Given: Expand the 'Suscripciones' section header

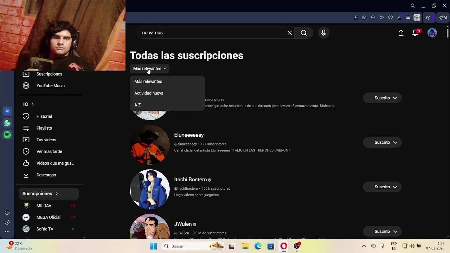Looking at the screenshot, I should tap(49, 194).
